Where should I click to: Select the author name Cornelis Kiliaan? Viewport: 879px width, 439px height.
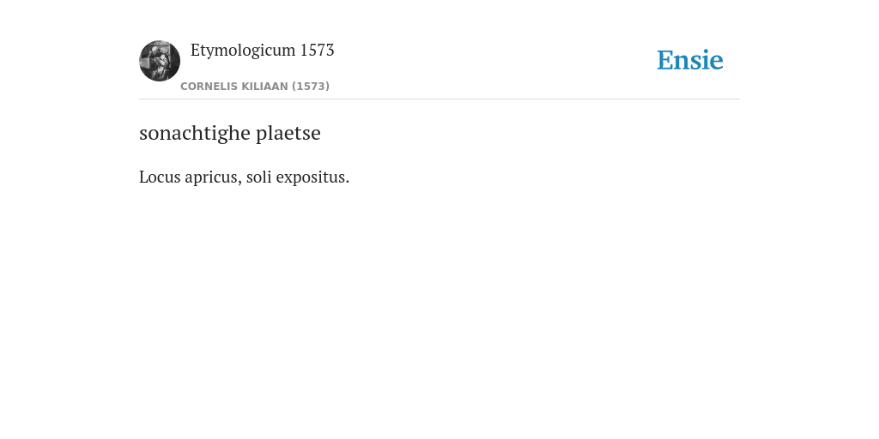coord(234,87)
